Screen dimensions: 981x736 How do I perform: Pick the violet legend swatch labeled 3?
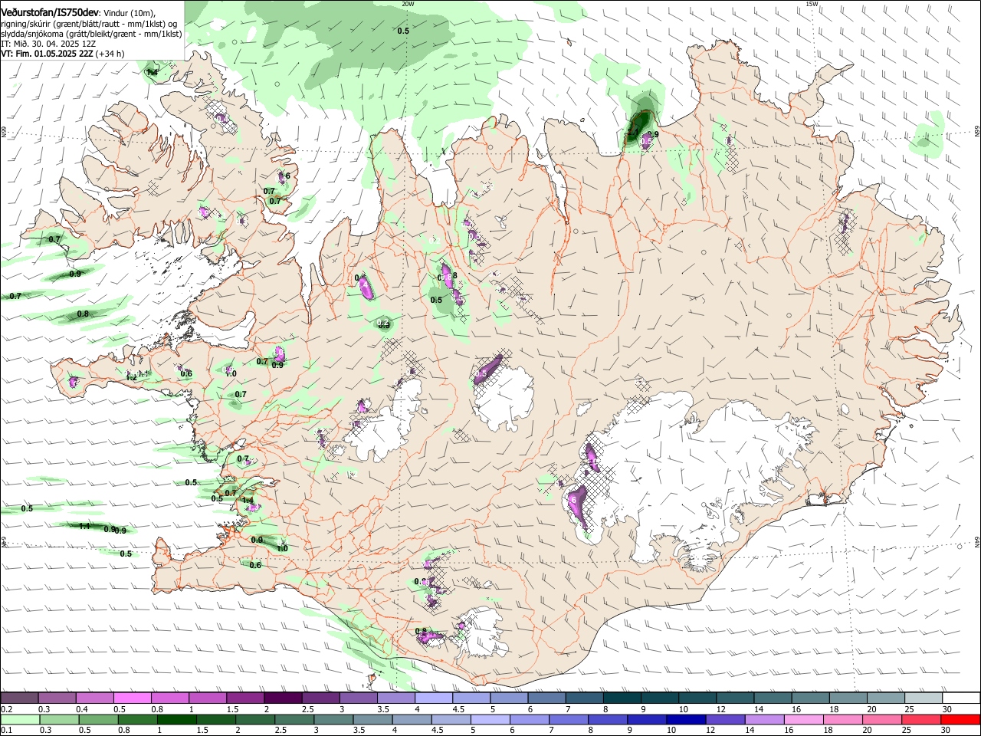point(359,698)
